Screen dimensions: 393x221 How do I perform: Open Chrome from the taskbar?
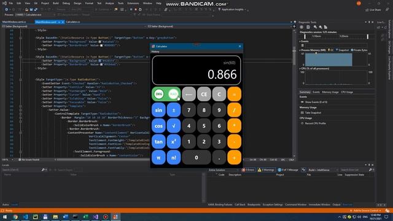(x=15, y=217)
